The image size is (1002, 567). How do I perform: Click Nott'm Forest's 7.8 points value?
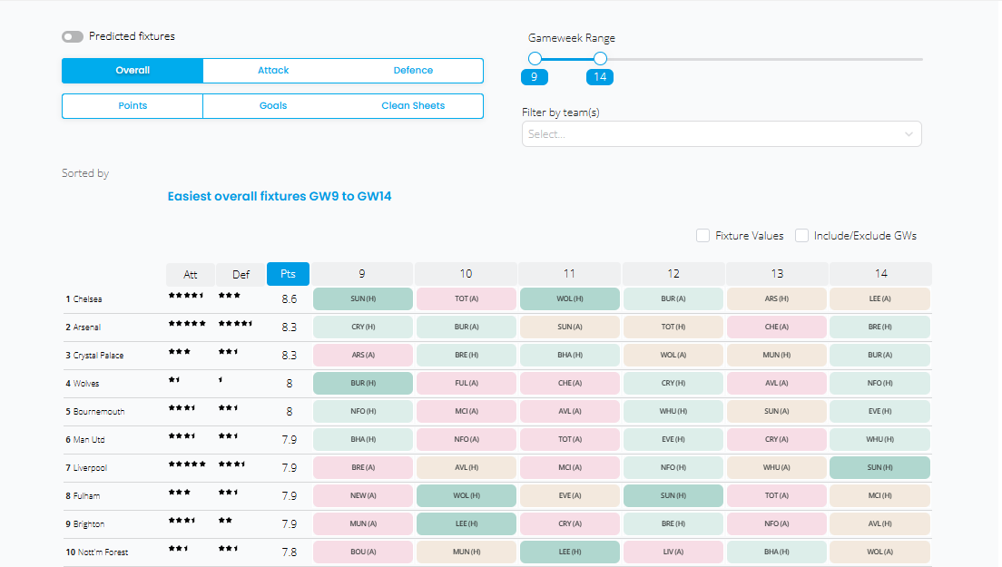pyautogui.click(x=290, y=552)
